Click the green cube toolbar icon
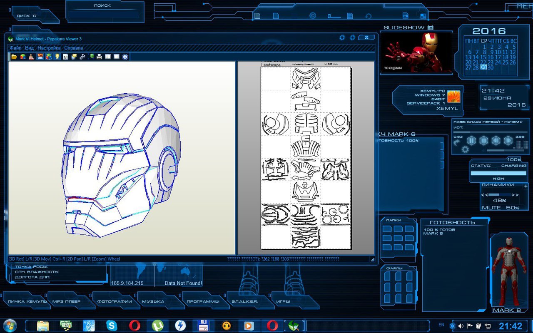Screen dimensions: 533x333 (92, 57)
